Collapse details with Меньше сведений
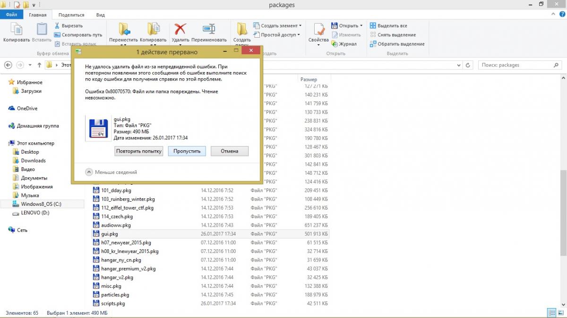The height and width of the screenshot is (318, 567). click(89, 172)
